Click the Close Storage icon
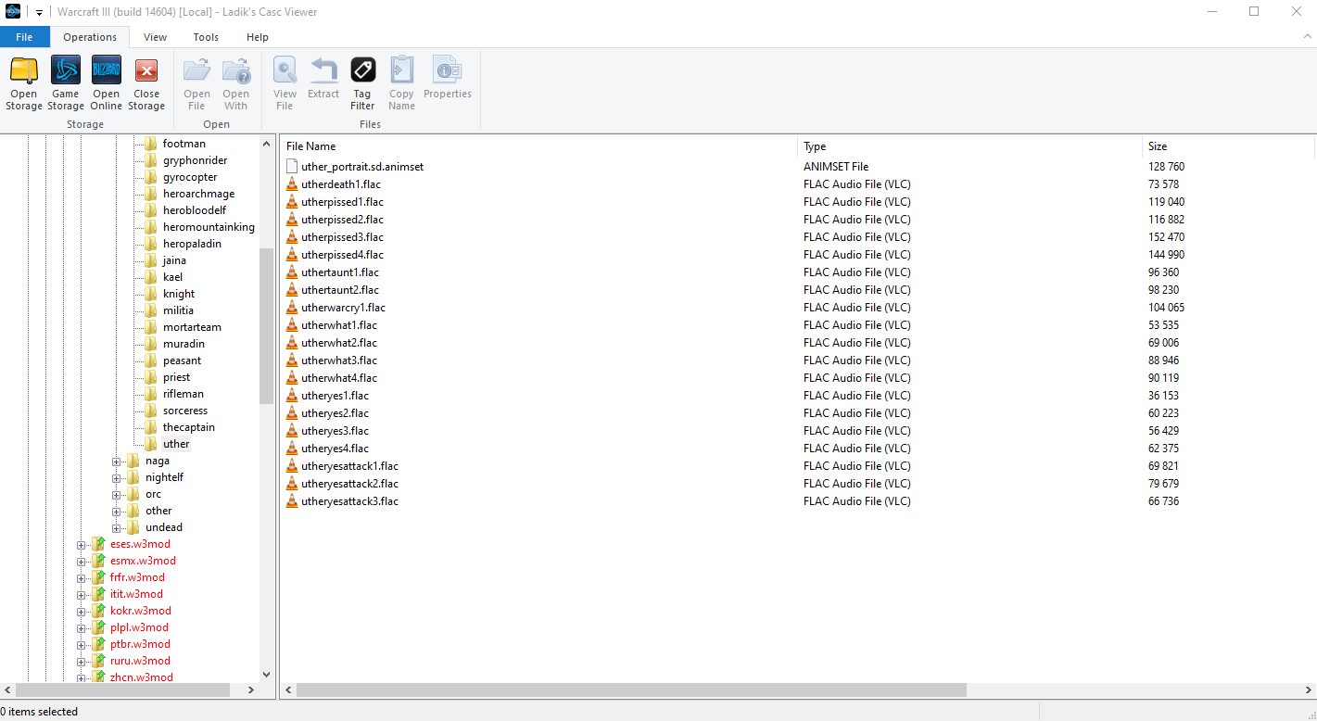Viewport: 1317px width, 721px height. coord(146,70)
